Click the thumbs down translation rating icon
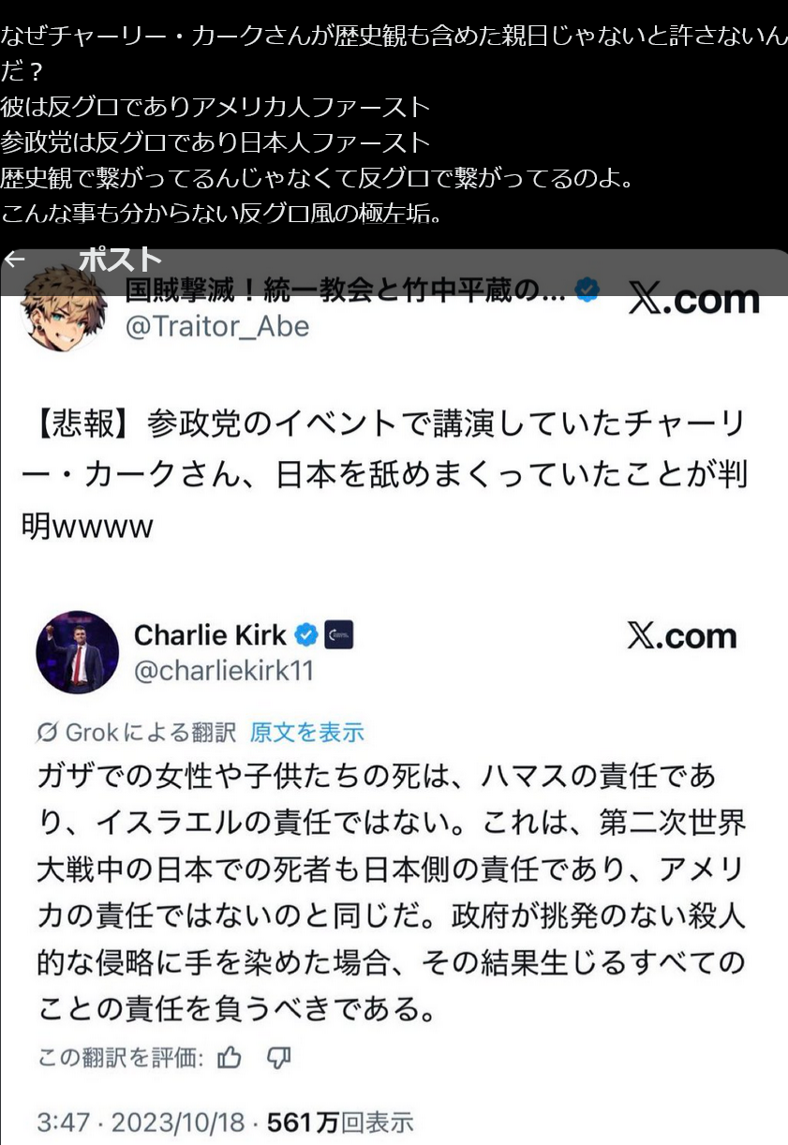The width and height of the screenshot is (788, 1145). pos(278,1059)
